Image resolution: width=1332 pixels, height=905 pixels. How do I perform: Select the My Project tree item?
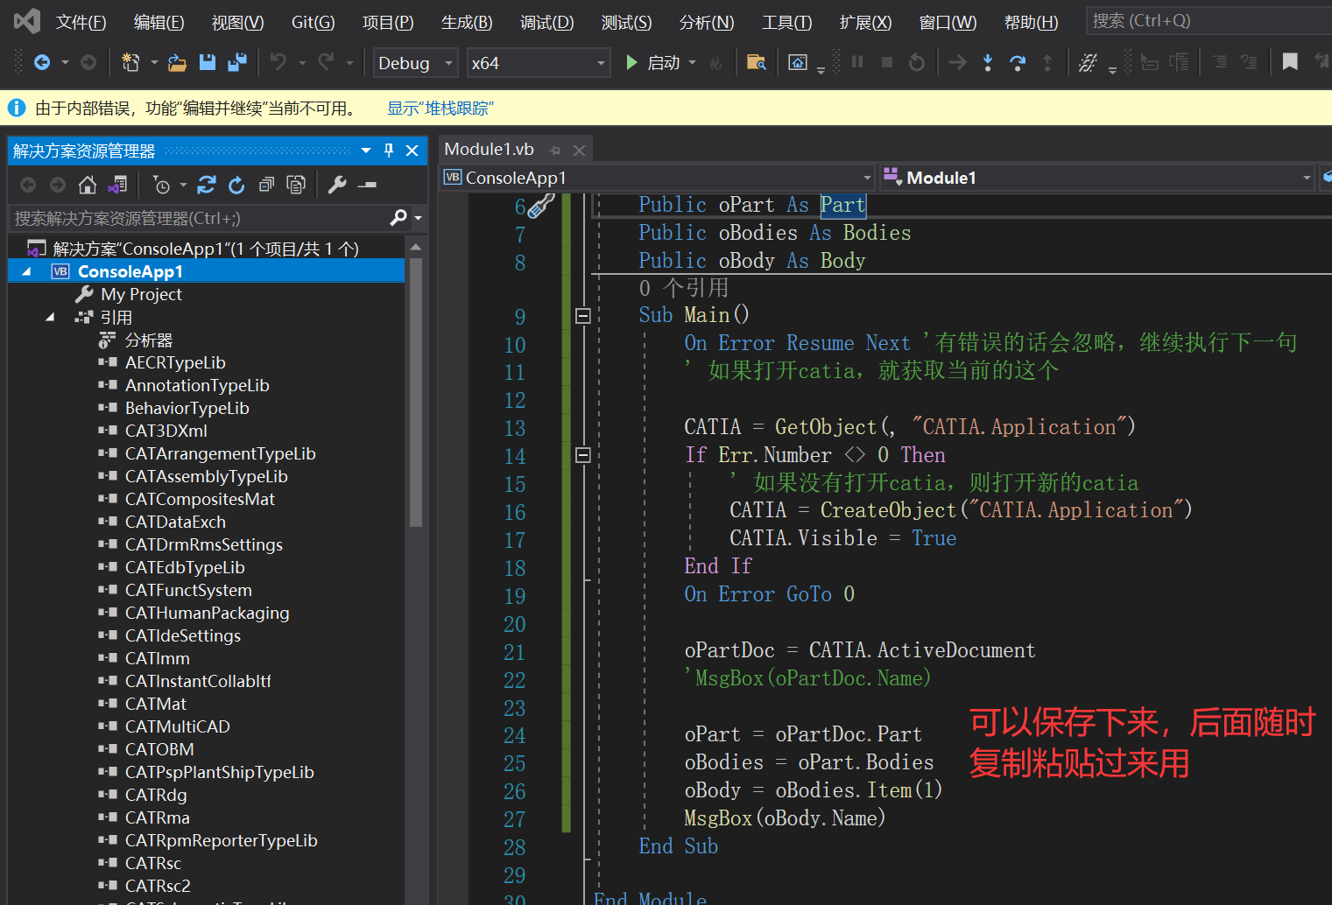point(141,294)
